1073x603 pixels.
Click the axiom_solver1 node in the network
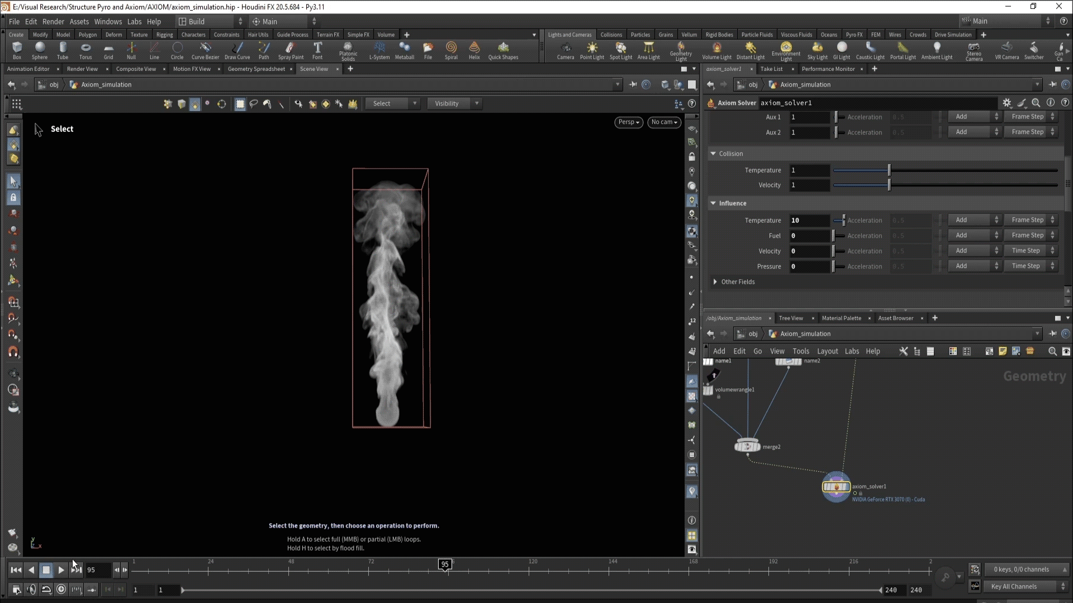(x=836, y=487)
